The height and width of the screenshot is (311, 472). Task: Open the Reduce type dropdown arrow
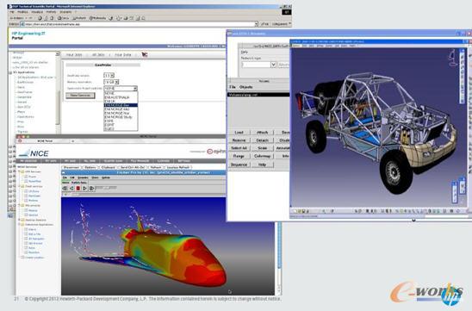click(x=273, y=65)
